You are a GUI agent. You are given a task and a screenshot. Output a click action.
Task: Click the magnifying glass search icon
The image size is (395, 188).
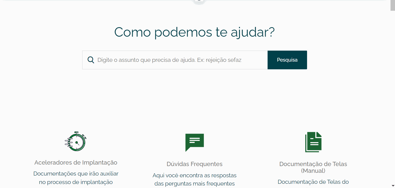tap(91, 60)
